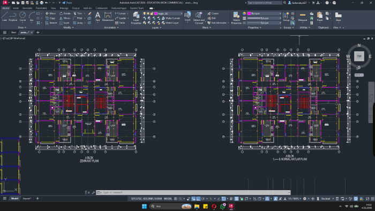Click the Insert block icon
Screen dimensions: 375x211
tap(187, 17)
